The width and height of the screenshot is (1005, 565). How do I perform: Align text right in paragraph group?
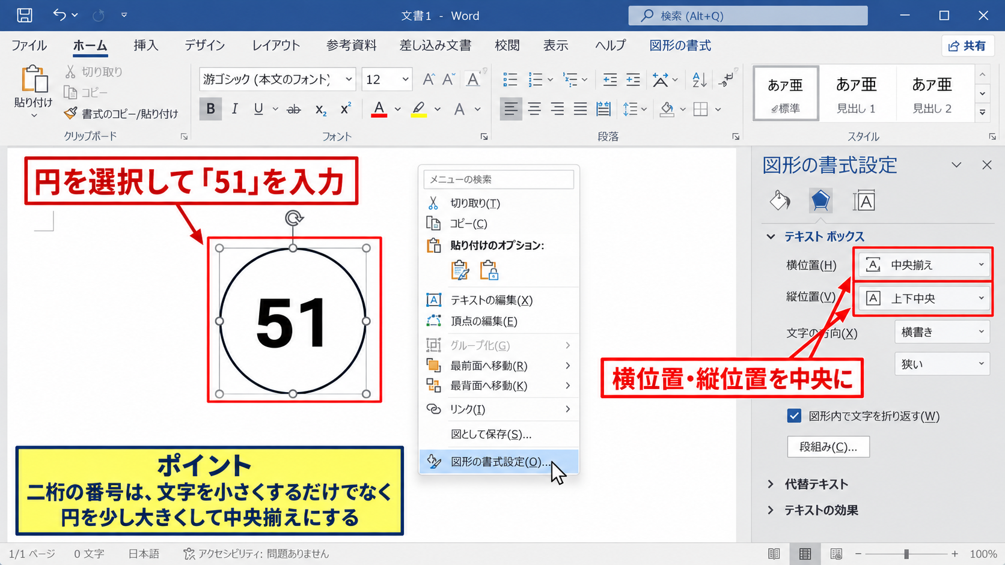click(557, 109)
